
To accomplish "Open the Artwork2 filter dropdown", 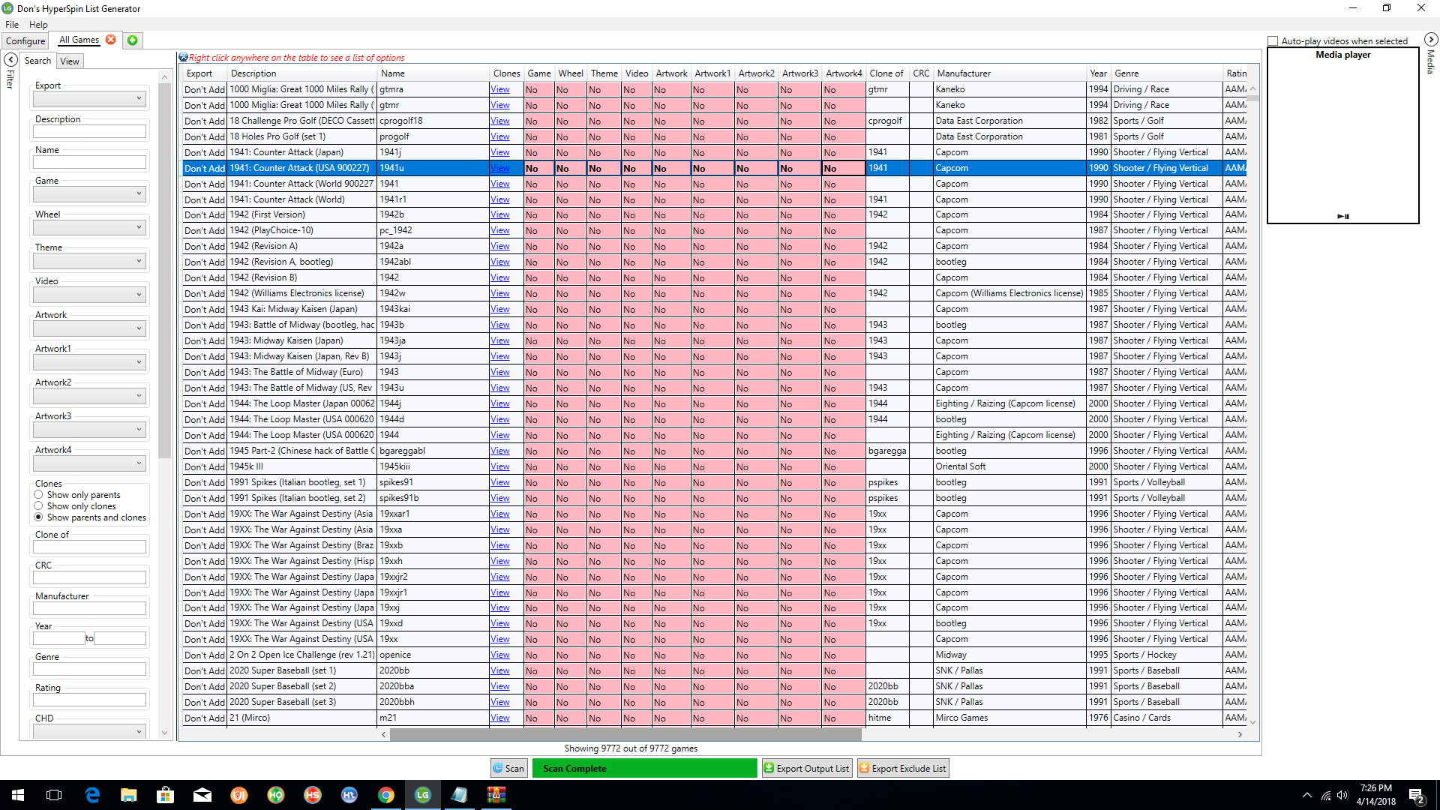I will tap(89, 395).
